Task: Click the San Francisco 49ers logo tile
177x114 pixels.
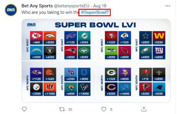Action: pos(111,38)
